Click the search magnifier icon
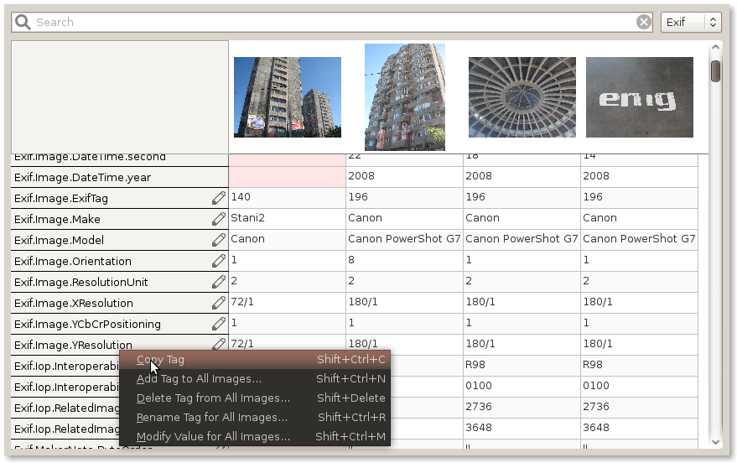 23,22
